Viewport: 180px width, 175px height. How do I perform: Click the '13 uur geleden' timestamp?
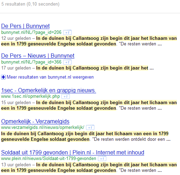(16, 165)
